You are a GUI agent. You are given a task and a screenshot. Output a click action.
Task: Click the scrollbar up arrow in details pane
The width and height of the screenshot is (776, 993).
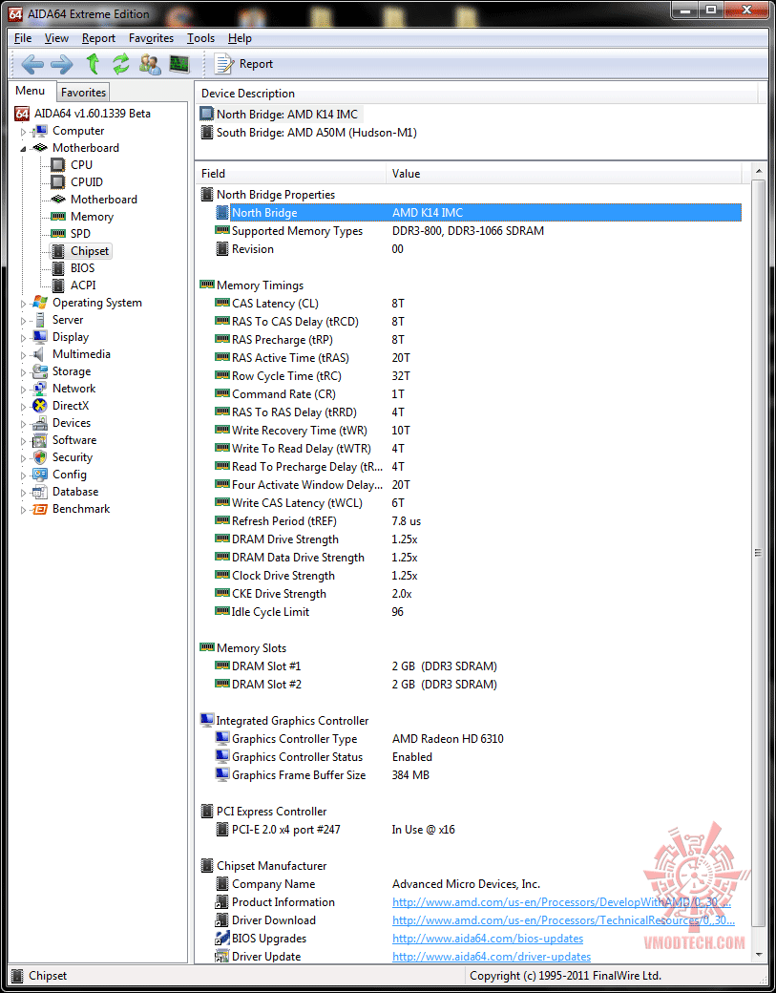(758, 171)
